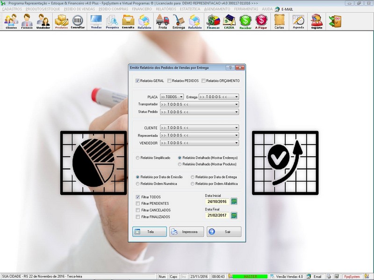The height and width of the screenshot is (280, 374).
Task: Click the Versão Vendas 4.0 status entry
Action: (287, 277)
